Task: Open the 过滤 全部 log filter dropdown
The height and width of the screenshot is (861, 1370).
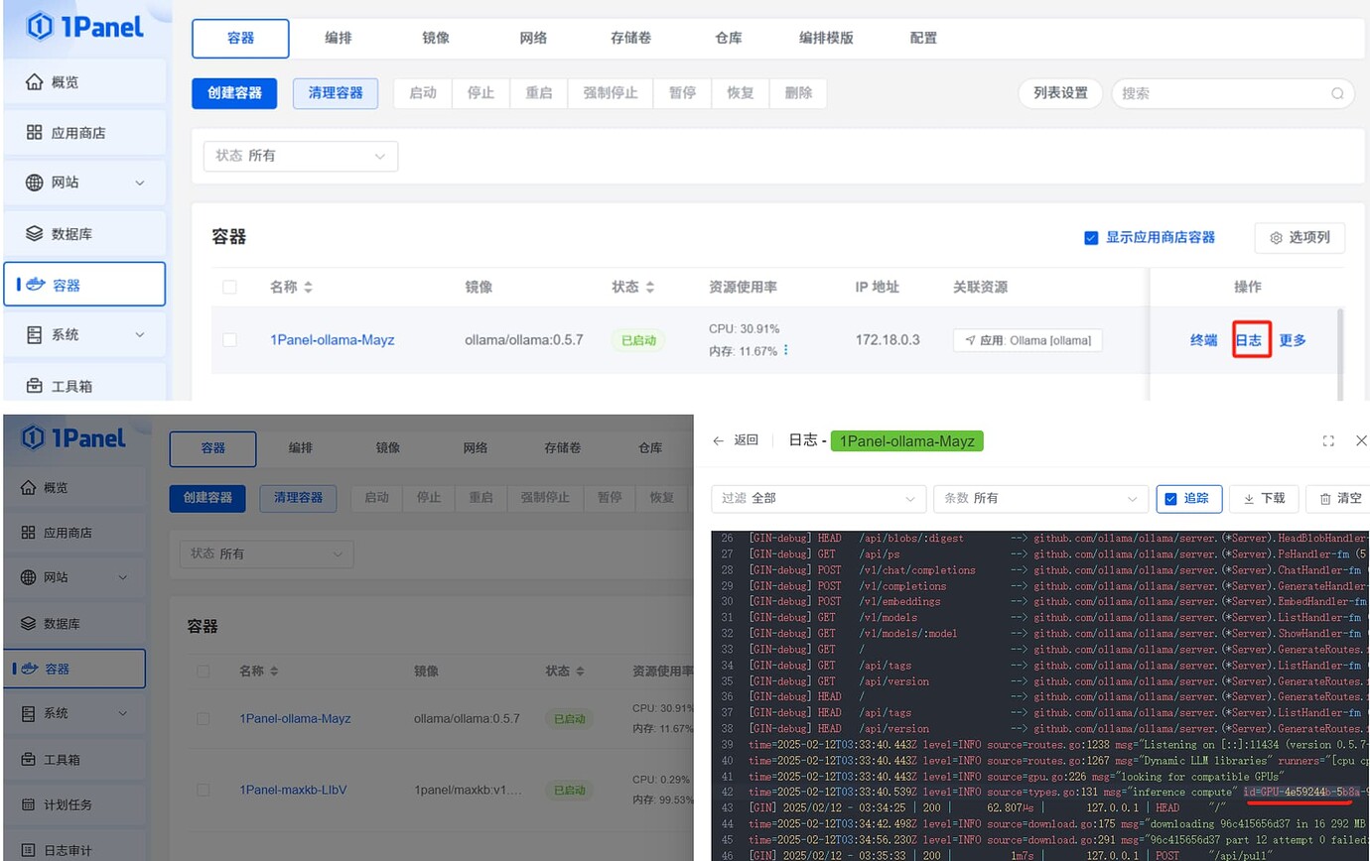Action: click(817, 499)
